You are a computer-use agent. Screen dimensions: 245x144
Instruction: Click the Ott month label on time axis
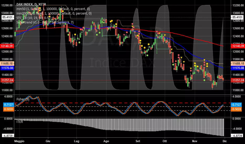tap(165, 141)
